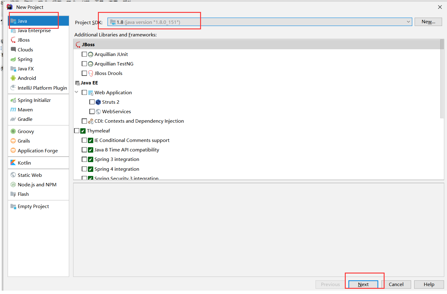Viewport: 447px width, 294px height.
Task: Select the Java project type icon
Action: [13, 21]
